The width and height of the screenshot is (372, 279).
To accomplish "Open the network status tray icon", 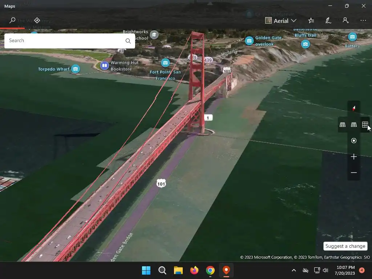I will pos(317,270).
